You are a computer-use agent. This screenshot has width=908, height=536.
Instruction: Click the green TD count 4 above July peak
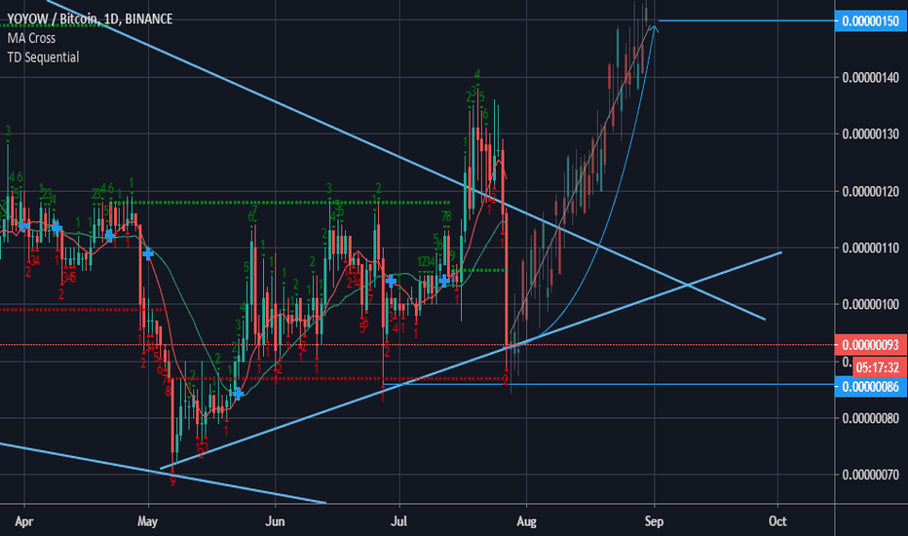(x=477, y=75)
